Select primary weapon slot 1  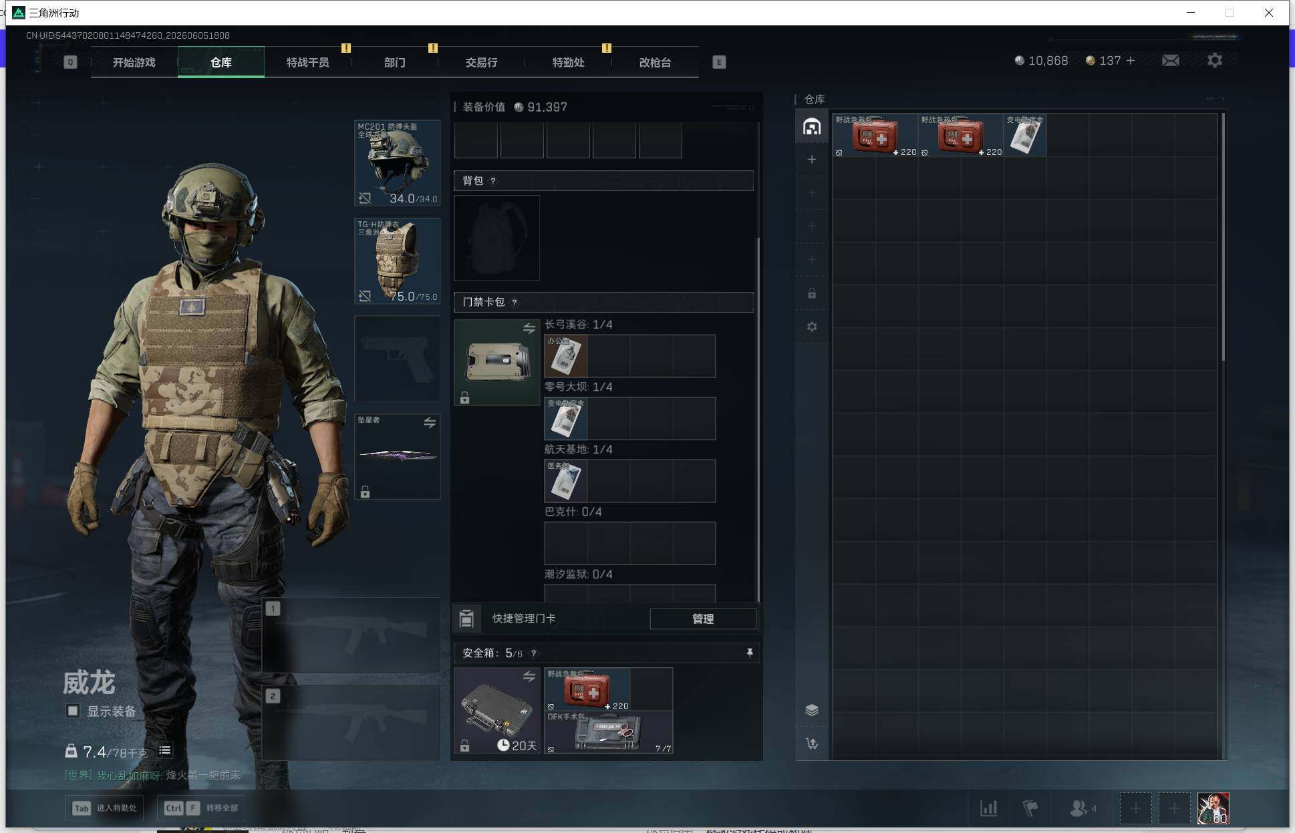[351, 635]
